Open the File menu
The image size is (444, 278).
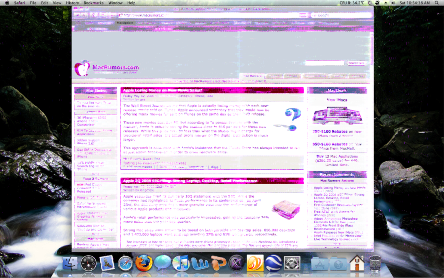pyautogui.click(x=33, y=3)
